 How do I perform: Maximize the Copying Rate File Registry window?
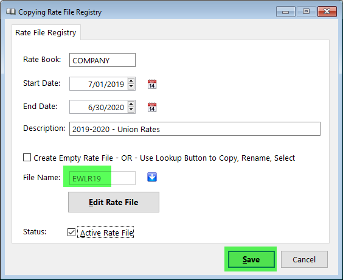click(x=307, y=12)
